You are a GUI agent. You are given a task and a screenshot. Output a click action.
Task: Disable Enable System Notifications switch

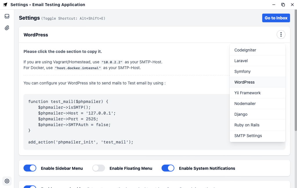pos(168,168)
